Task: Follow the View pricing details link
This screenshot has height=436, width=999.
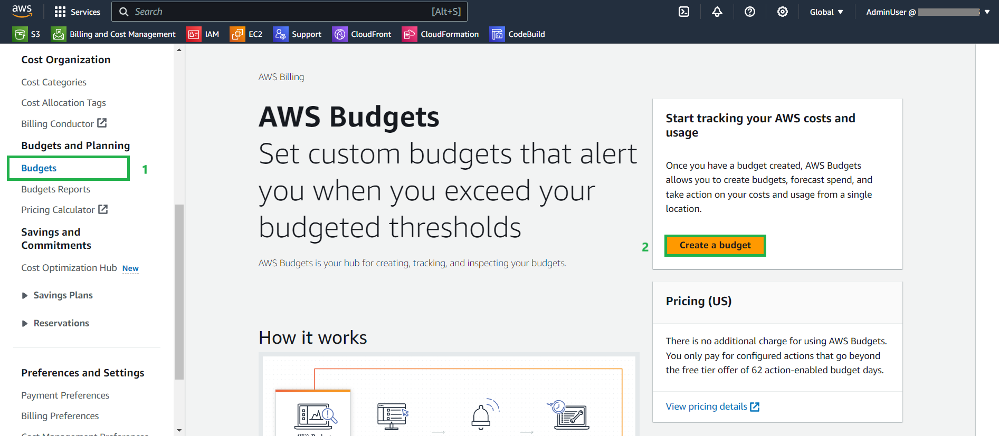Action: (707, 406)
